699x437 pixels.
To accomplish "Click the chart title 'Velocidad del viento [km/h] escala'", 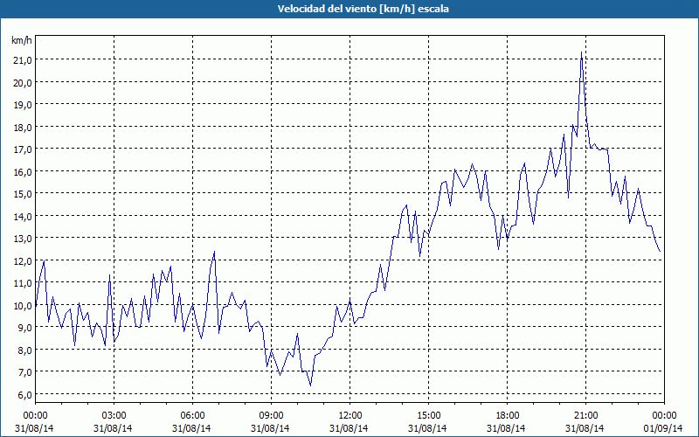I will [363, 9].
